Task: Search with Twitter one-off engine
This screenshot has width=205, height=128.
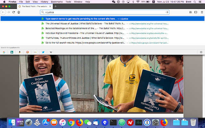Action: coord(43,52)
